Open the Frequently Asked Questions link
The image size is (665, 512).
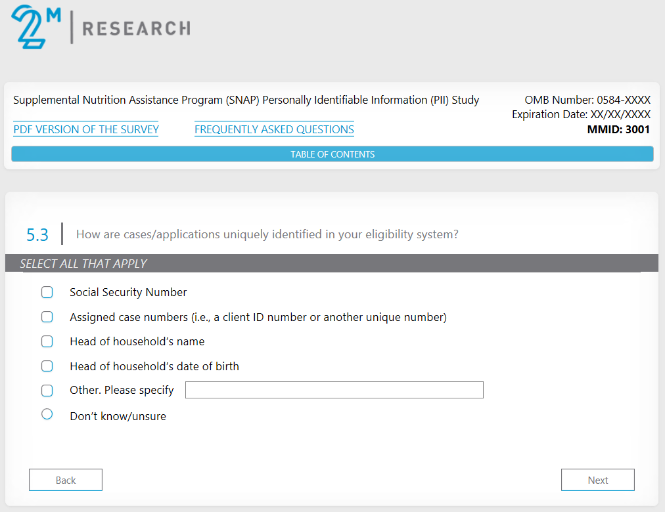coord(274,129)
